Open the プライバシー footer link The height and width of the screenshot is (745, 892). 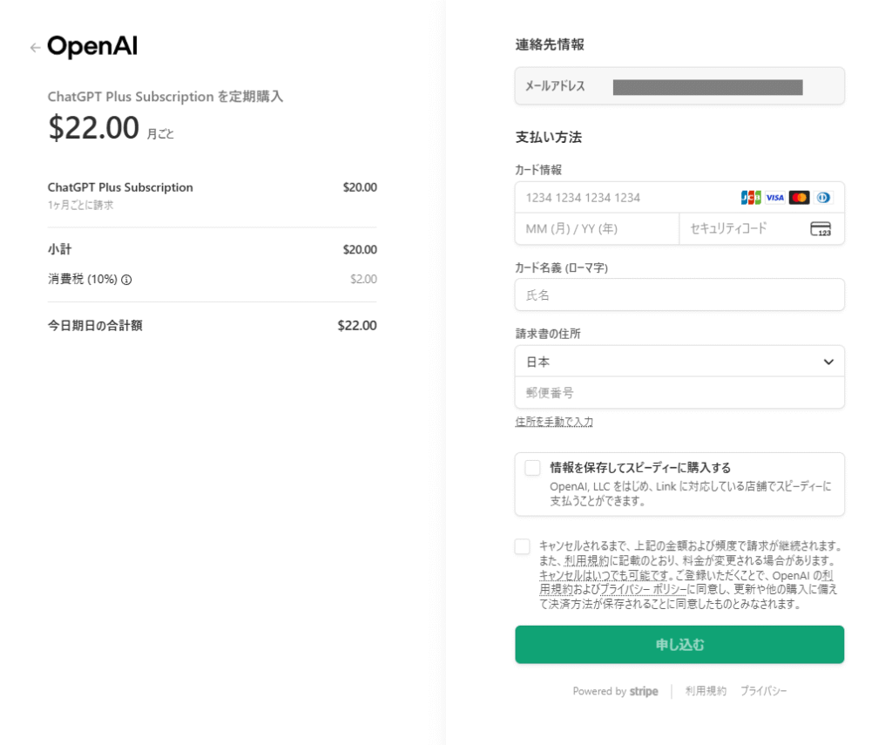coord(764,691)
